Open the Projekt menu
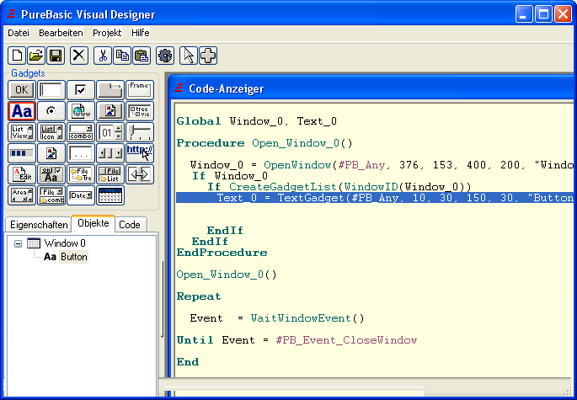Image resolution: width=577 pixels, height=400 pixels. click(x=107, y=33)
